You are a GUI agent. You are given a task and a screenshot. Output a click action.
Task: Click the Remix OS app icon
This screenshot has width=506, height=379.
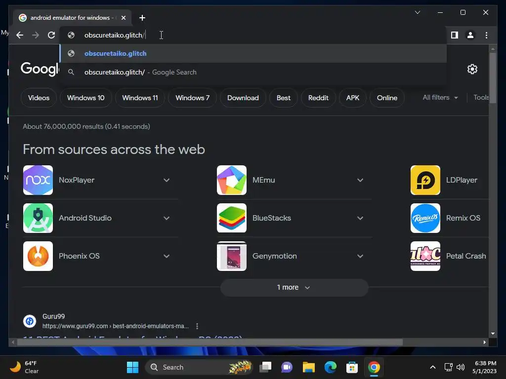coord(425,218)
